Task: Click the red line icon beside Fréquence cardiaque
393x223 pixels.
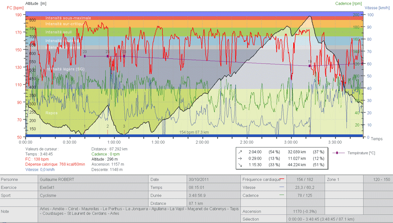Action: pos(282,179)
